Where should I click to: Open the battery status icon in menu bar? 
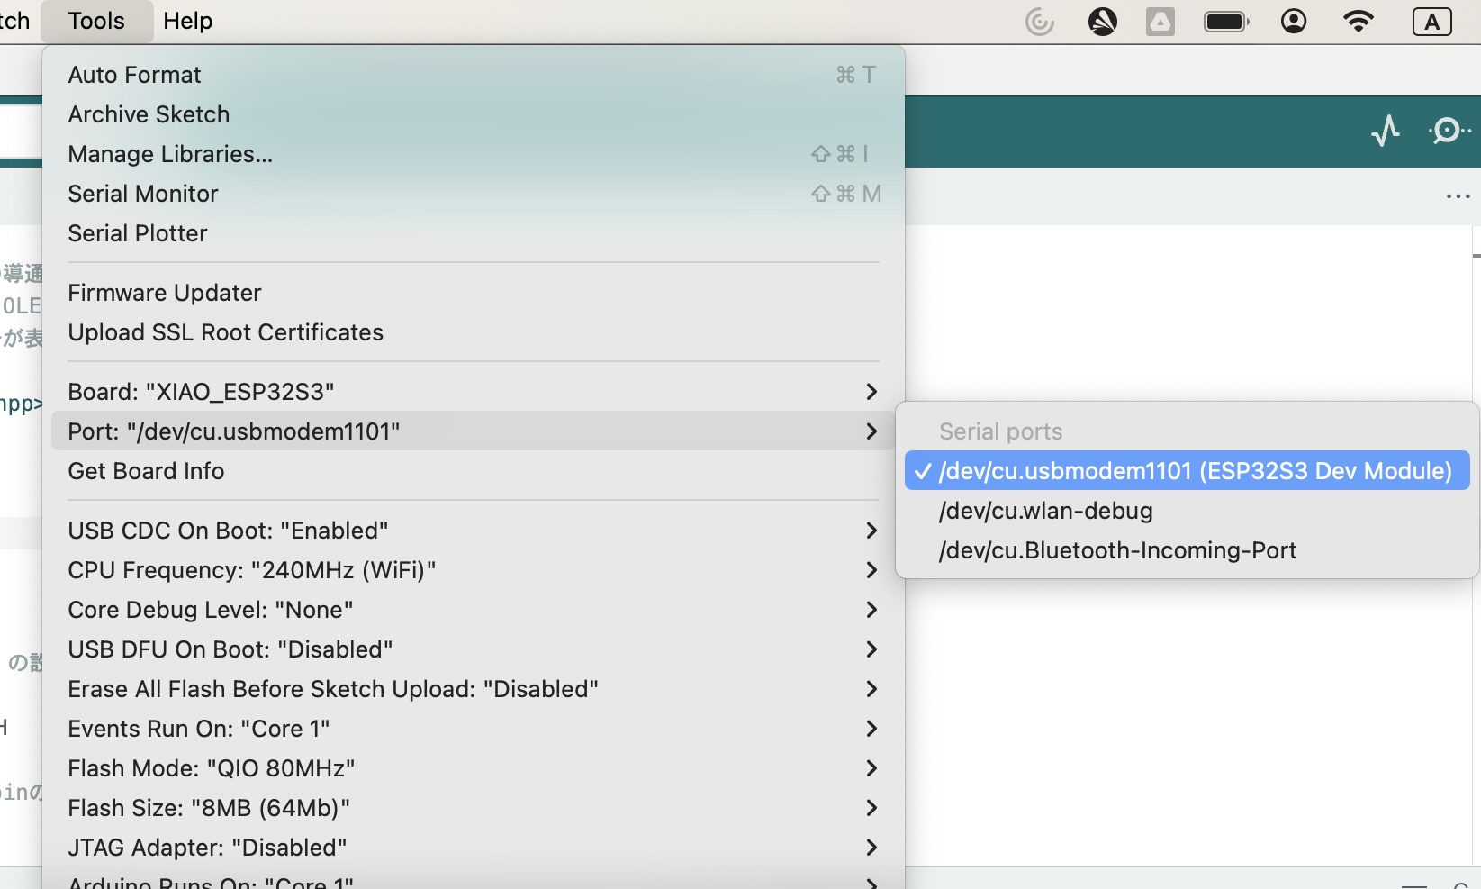pos(1226,21)
